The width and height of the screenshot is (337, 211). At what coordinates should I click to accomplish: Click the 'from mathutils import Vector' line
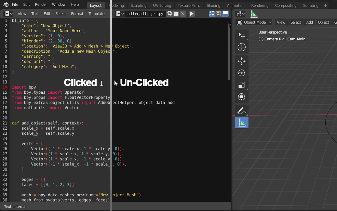click(x=45, y=107)
